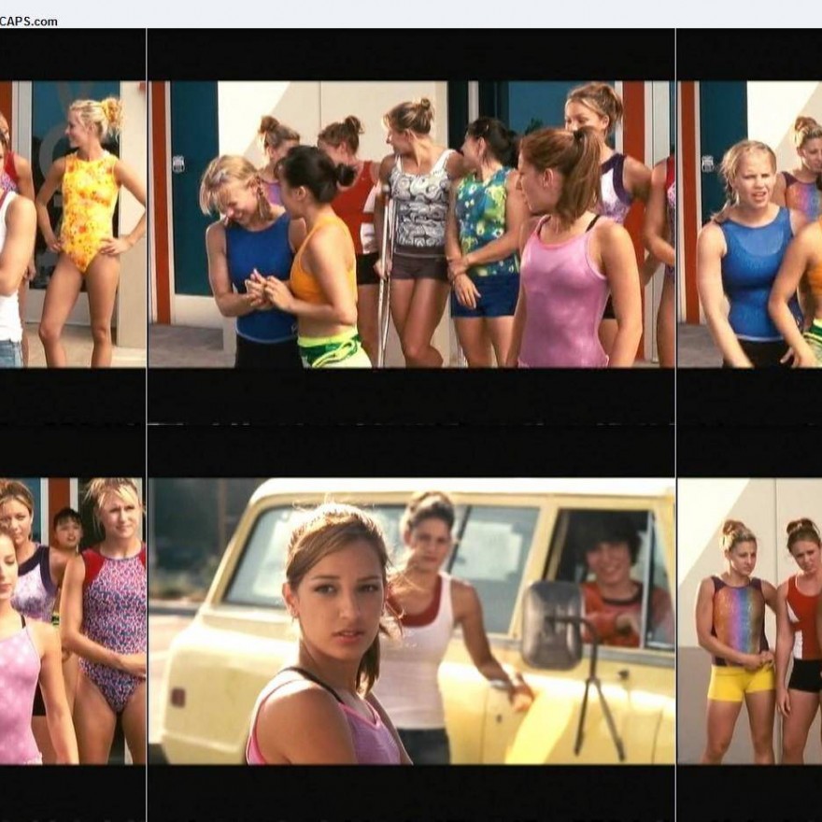The height and width of the screenshot is (822, 822).
Task: Open the yellow truck screencap thumbnail
Action: click(411, 621)
